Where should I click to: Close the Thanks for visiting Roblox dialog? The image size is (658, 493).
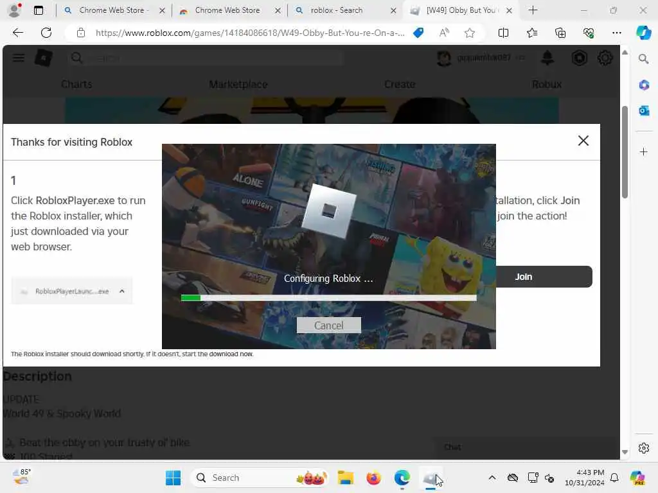[583, 141]
